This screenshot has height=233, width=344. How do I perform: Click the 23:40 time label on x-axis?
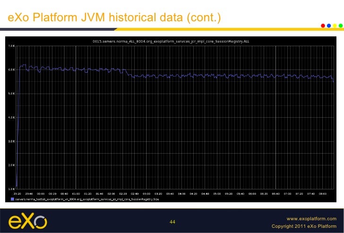click(29, 194)
